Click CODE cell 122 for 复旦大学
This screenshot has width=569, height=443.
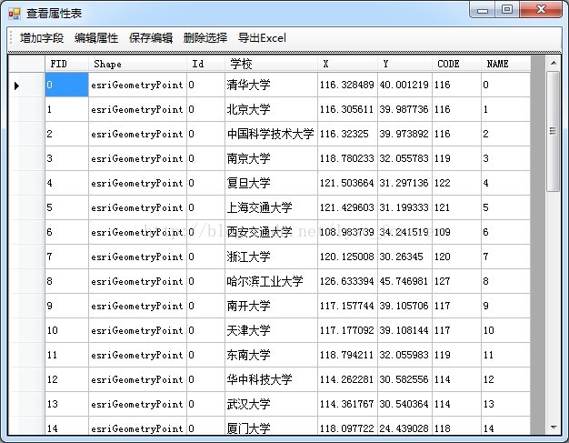pyautogui.click(x=456, y=183)
